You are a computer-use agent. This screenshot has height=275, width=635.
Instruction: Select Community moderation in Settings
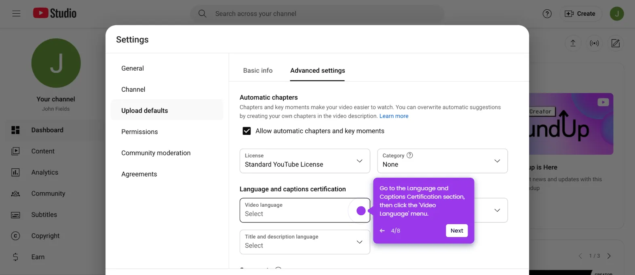coord(167,153)
